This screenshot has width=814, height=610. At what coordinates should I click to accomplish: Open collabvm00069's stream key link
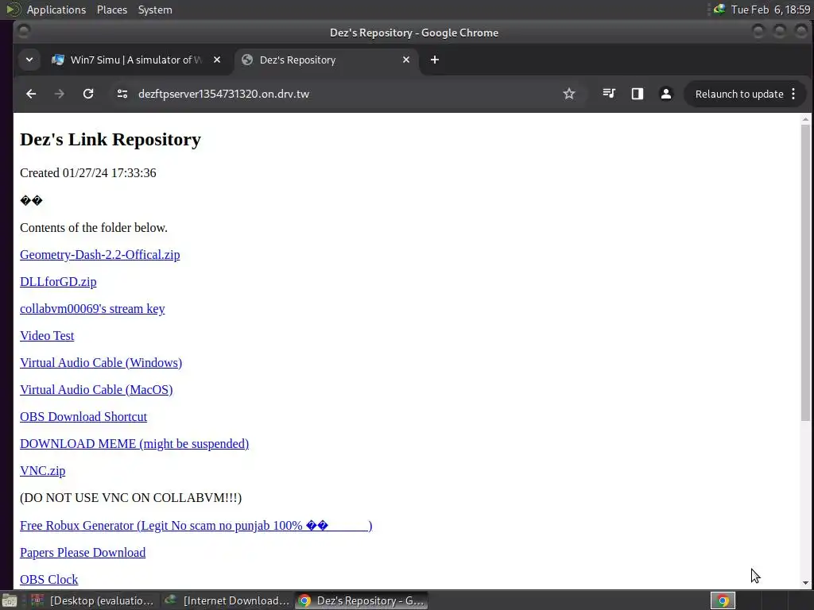point(92,309)
